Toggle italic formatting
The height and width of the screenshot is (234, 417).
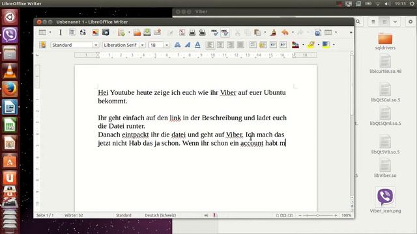coord(188,45)
